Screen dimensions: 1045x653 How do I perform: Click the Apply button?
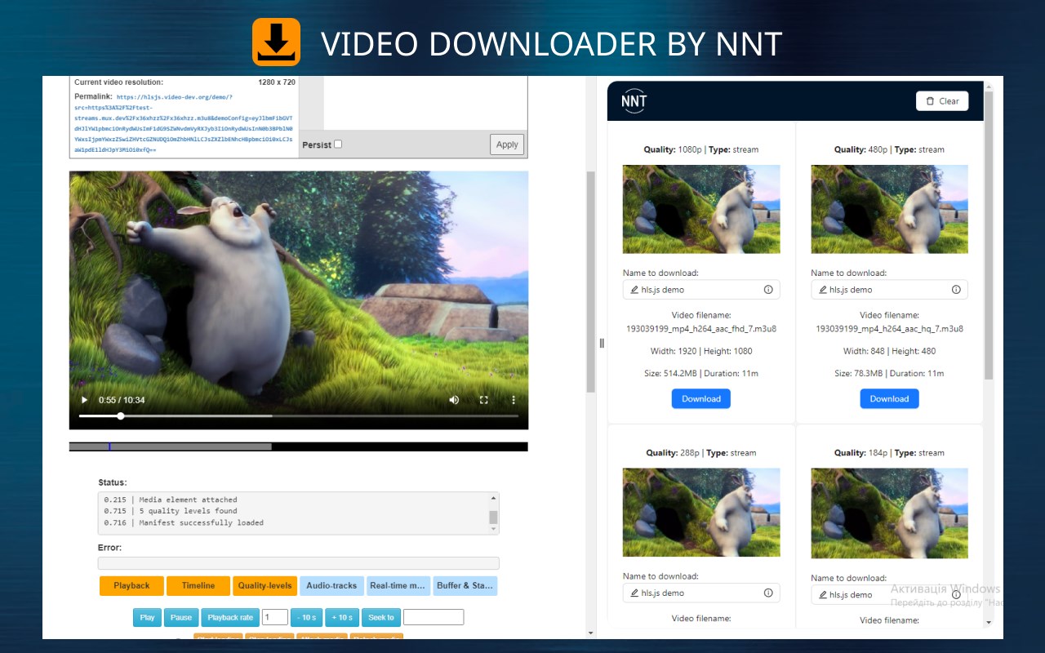pyautogui.click(x=507, y=144)
